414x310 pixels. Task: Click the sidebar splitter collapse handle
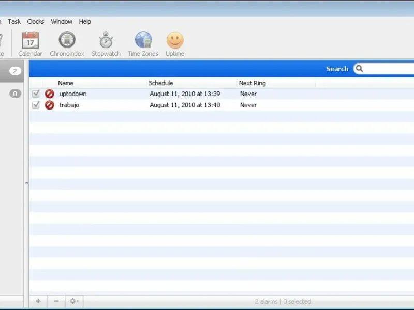tap(26, 183)
